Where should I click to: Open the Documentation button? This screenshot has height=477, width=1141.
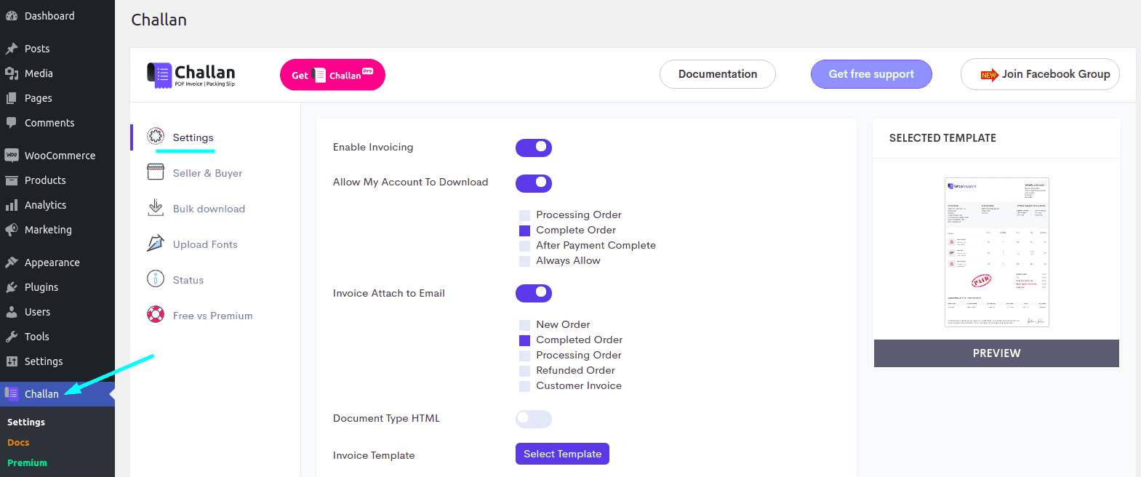click(x=718, y=74)
